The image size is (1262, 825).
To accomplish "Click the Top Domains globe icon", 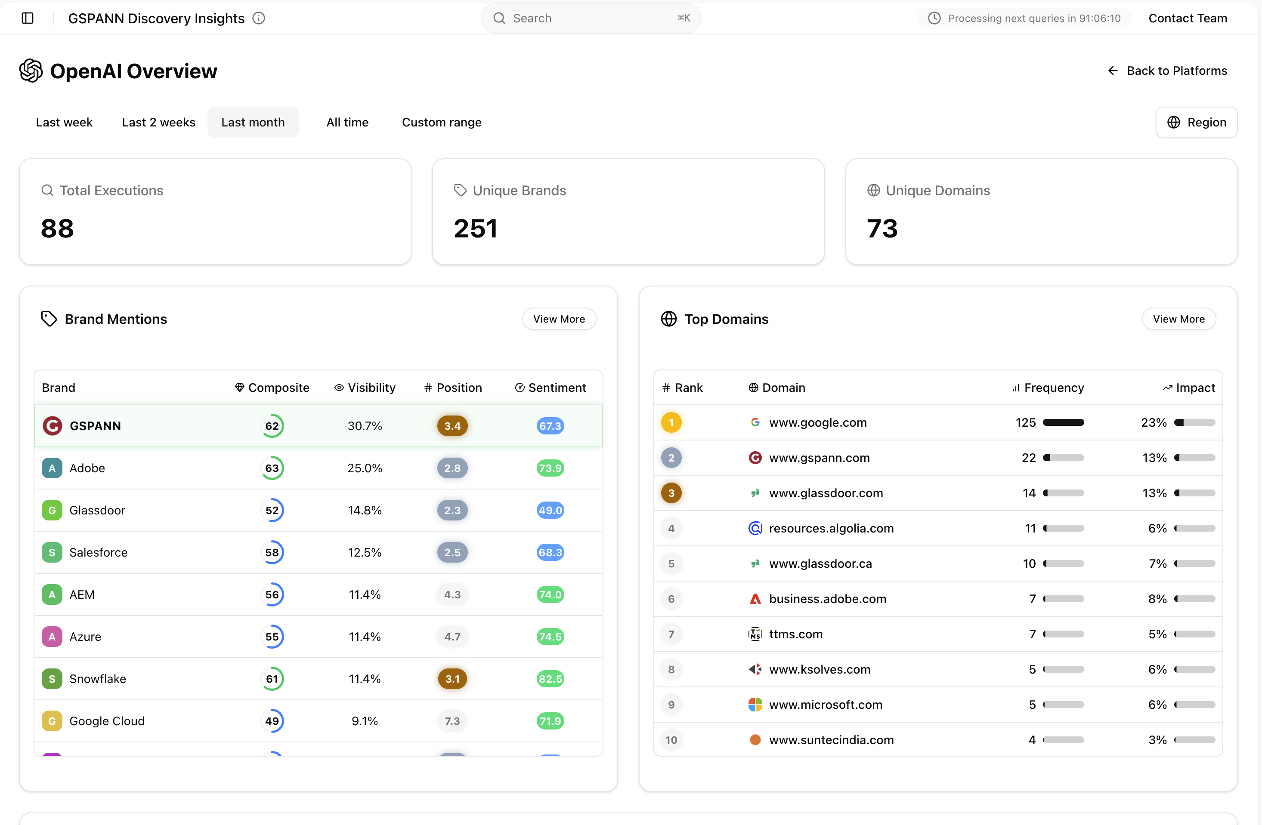I will (668, 318).
